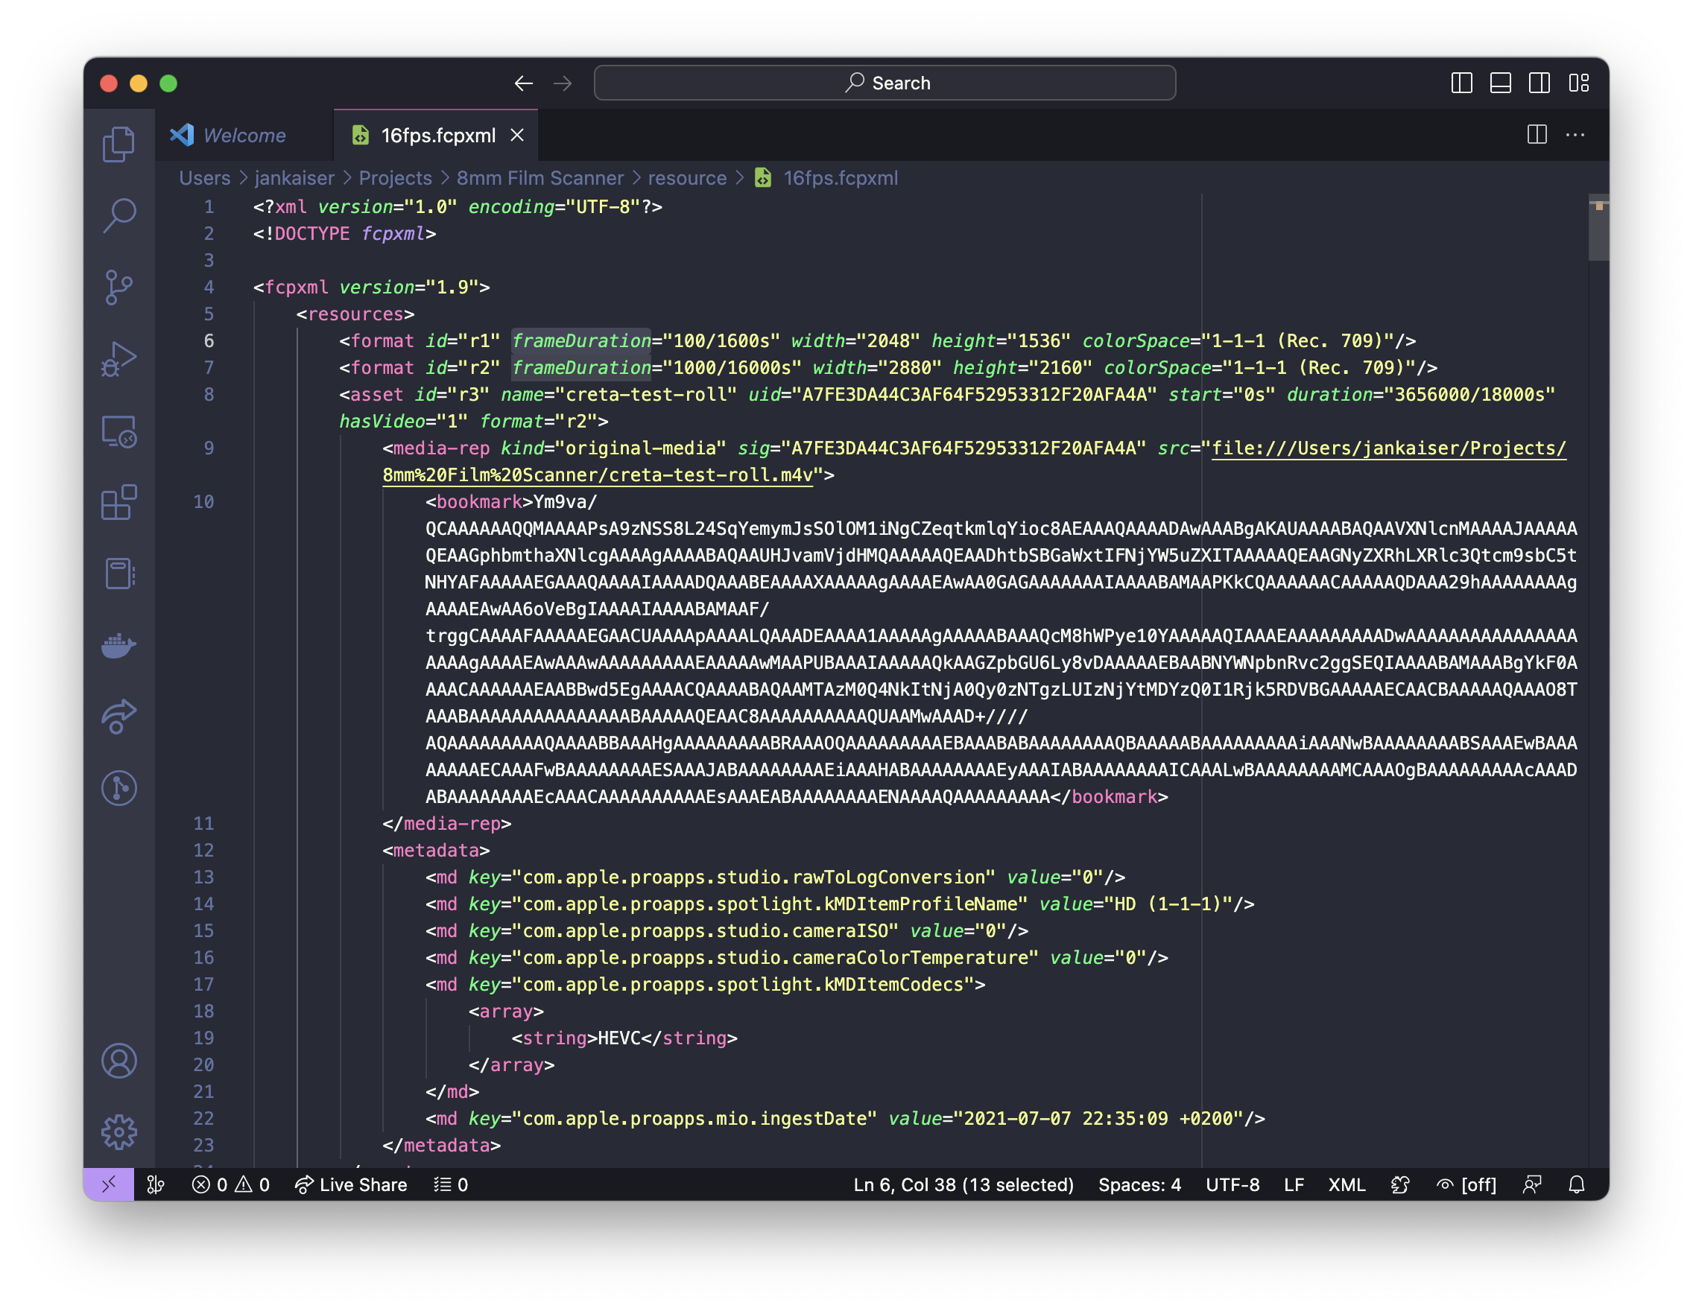Go back using the left arrow

coord(524,83)
